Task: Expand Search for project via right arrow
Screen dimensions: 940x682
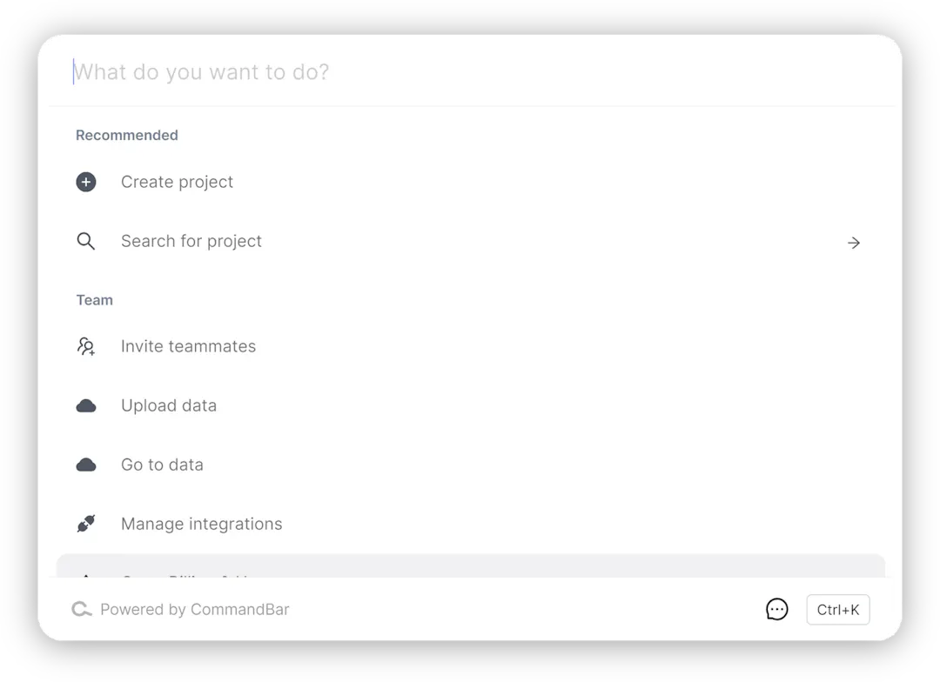Action: tap(853, 243)
